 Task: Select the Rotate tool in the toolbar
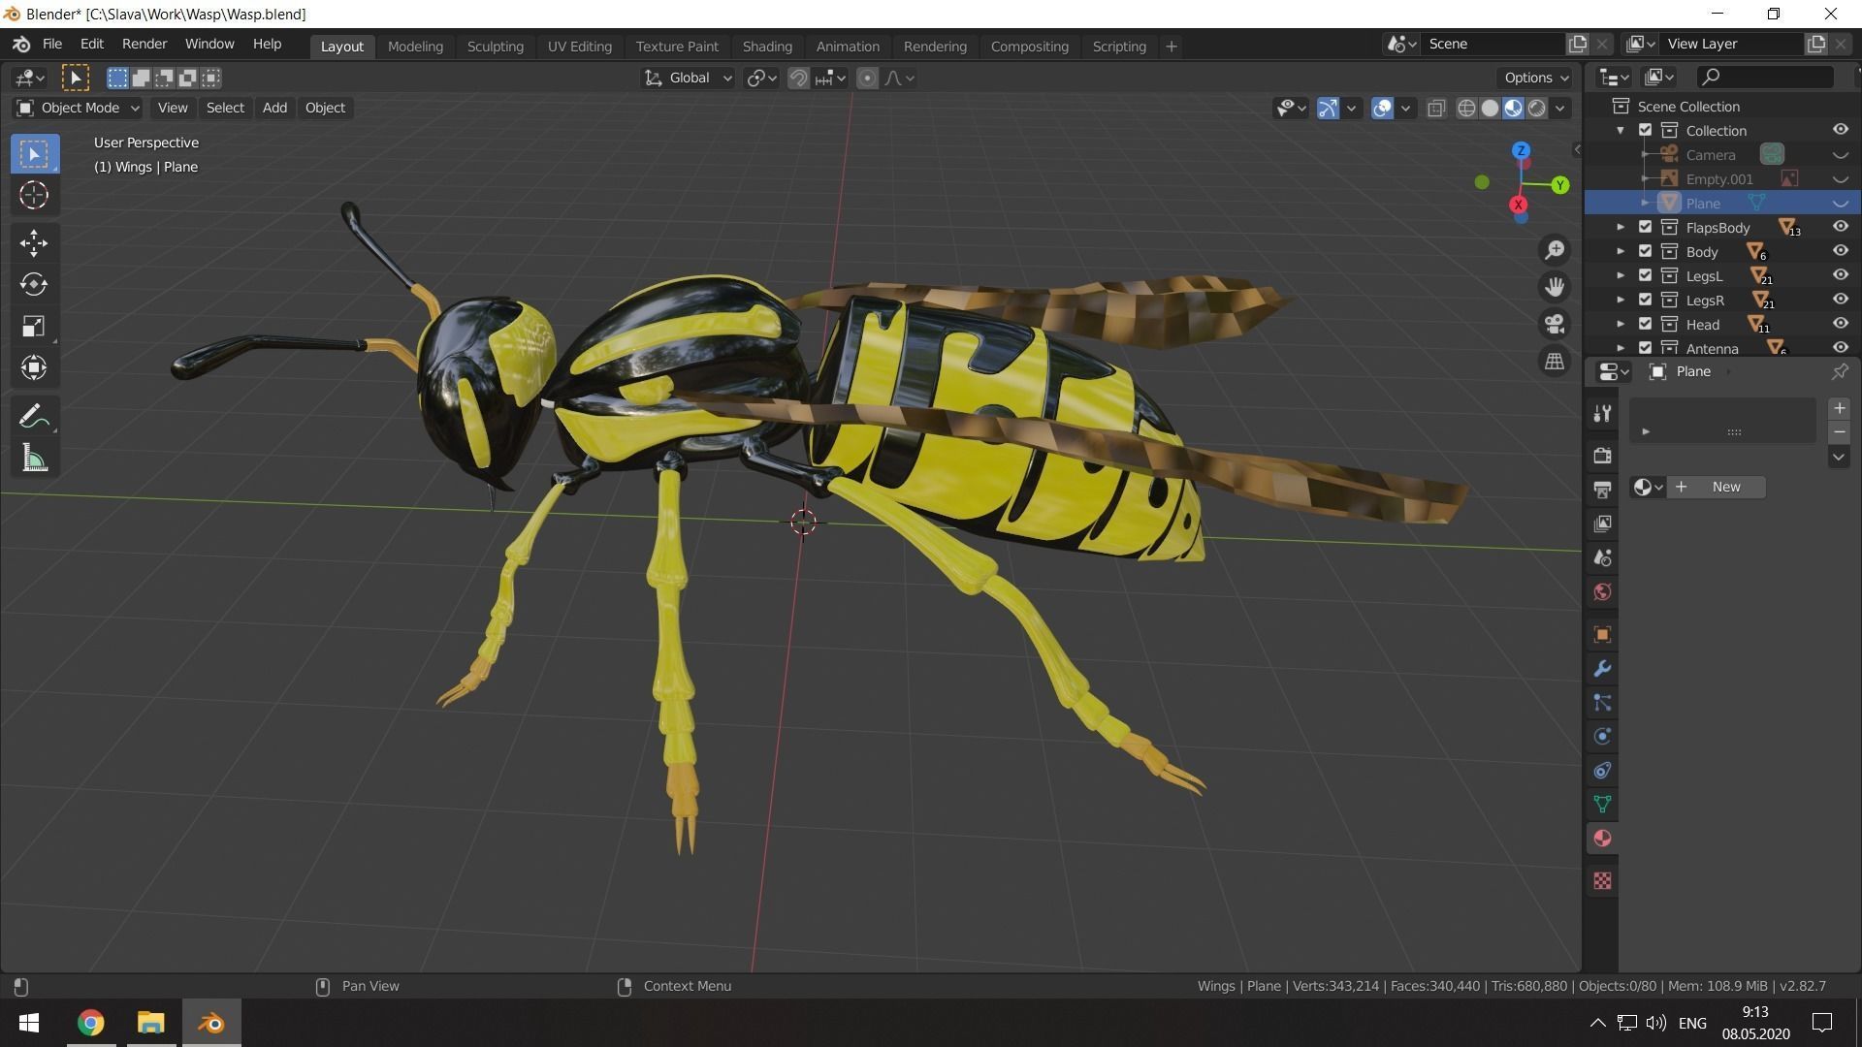[x=34, y=284]
